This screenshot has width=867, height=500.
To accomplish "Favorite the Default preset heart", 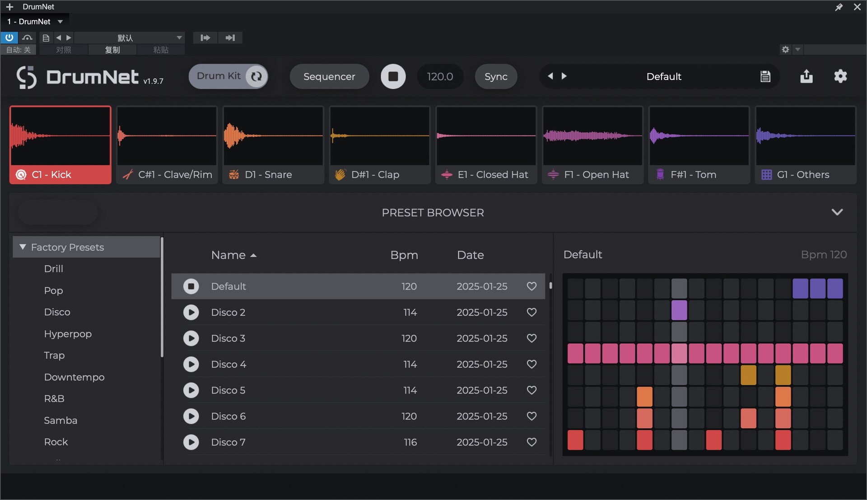I will pyautogui.click(x=531, y=286).
